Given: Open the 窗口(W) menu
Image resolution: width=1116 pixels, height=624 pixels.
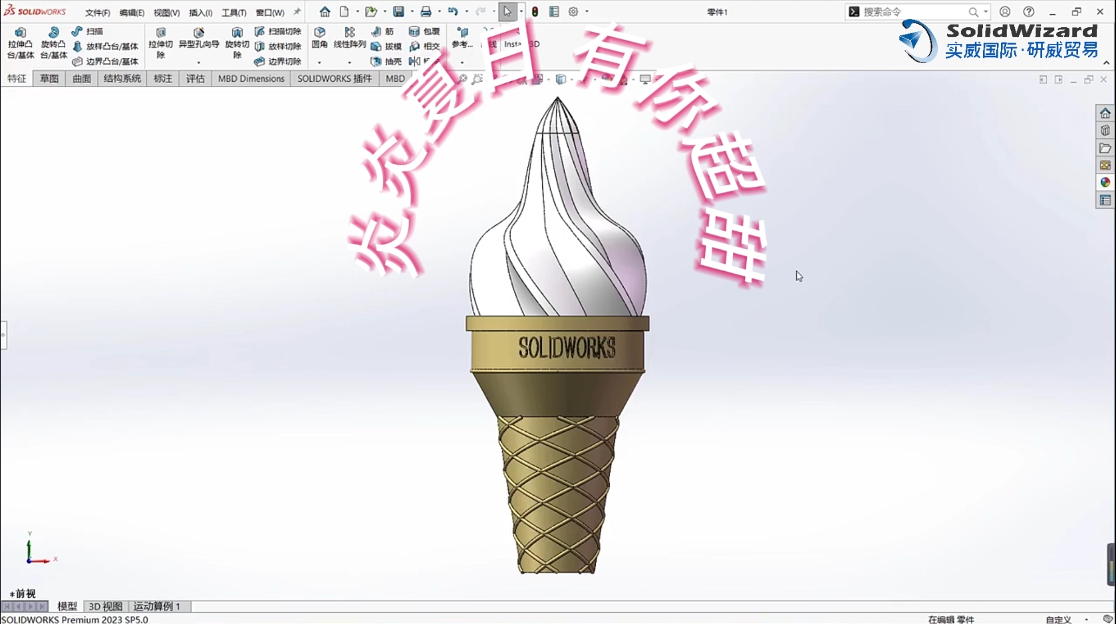Looking at the screenshot, I should pos(270,13).
